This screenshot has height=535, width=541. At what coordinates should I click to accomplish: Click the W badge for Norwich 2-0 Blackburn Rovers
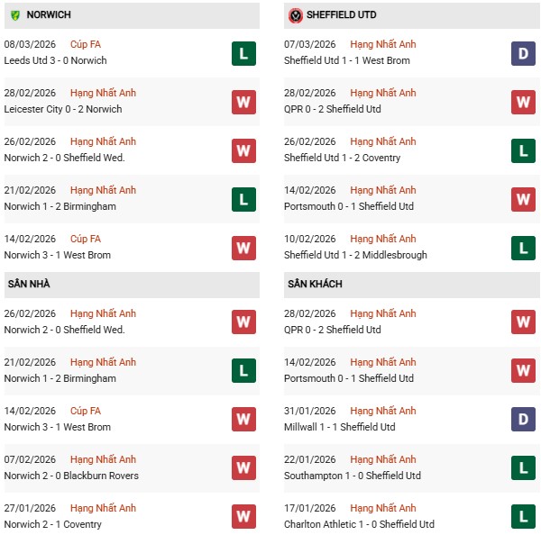click(x=243, y=468)
